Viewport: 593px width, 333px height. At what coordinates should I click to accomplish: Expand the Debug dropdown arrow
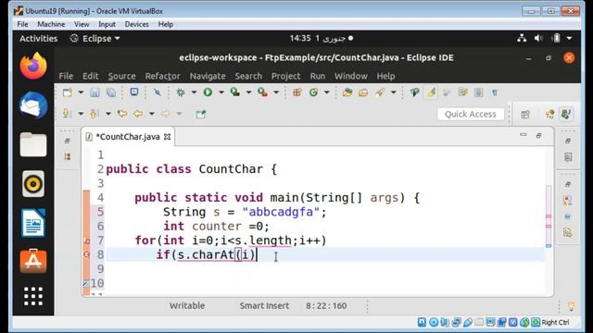[194, 92]
